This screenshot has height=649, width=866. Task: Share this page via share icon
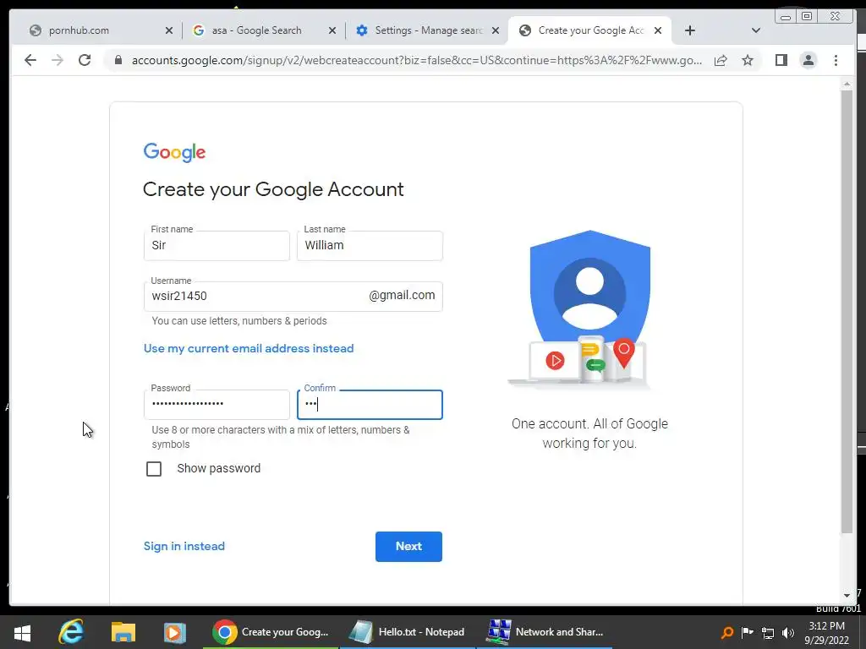tap(721, 60)
